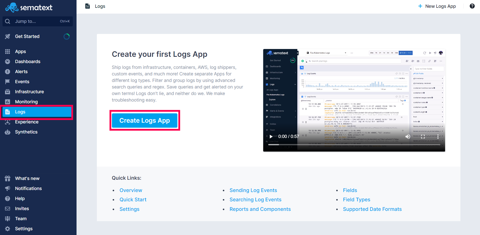Viewport: 480px width, 235px height.
Task: Click the 'Create your first Logs App' heading
Action: tap(160, 54)
